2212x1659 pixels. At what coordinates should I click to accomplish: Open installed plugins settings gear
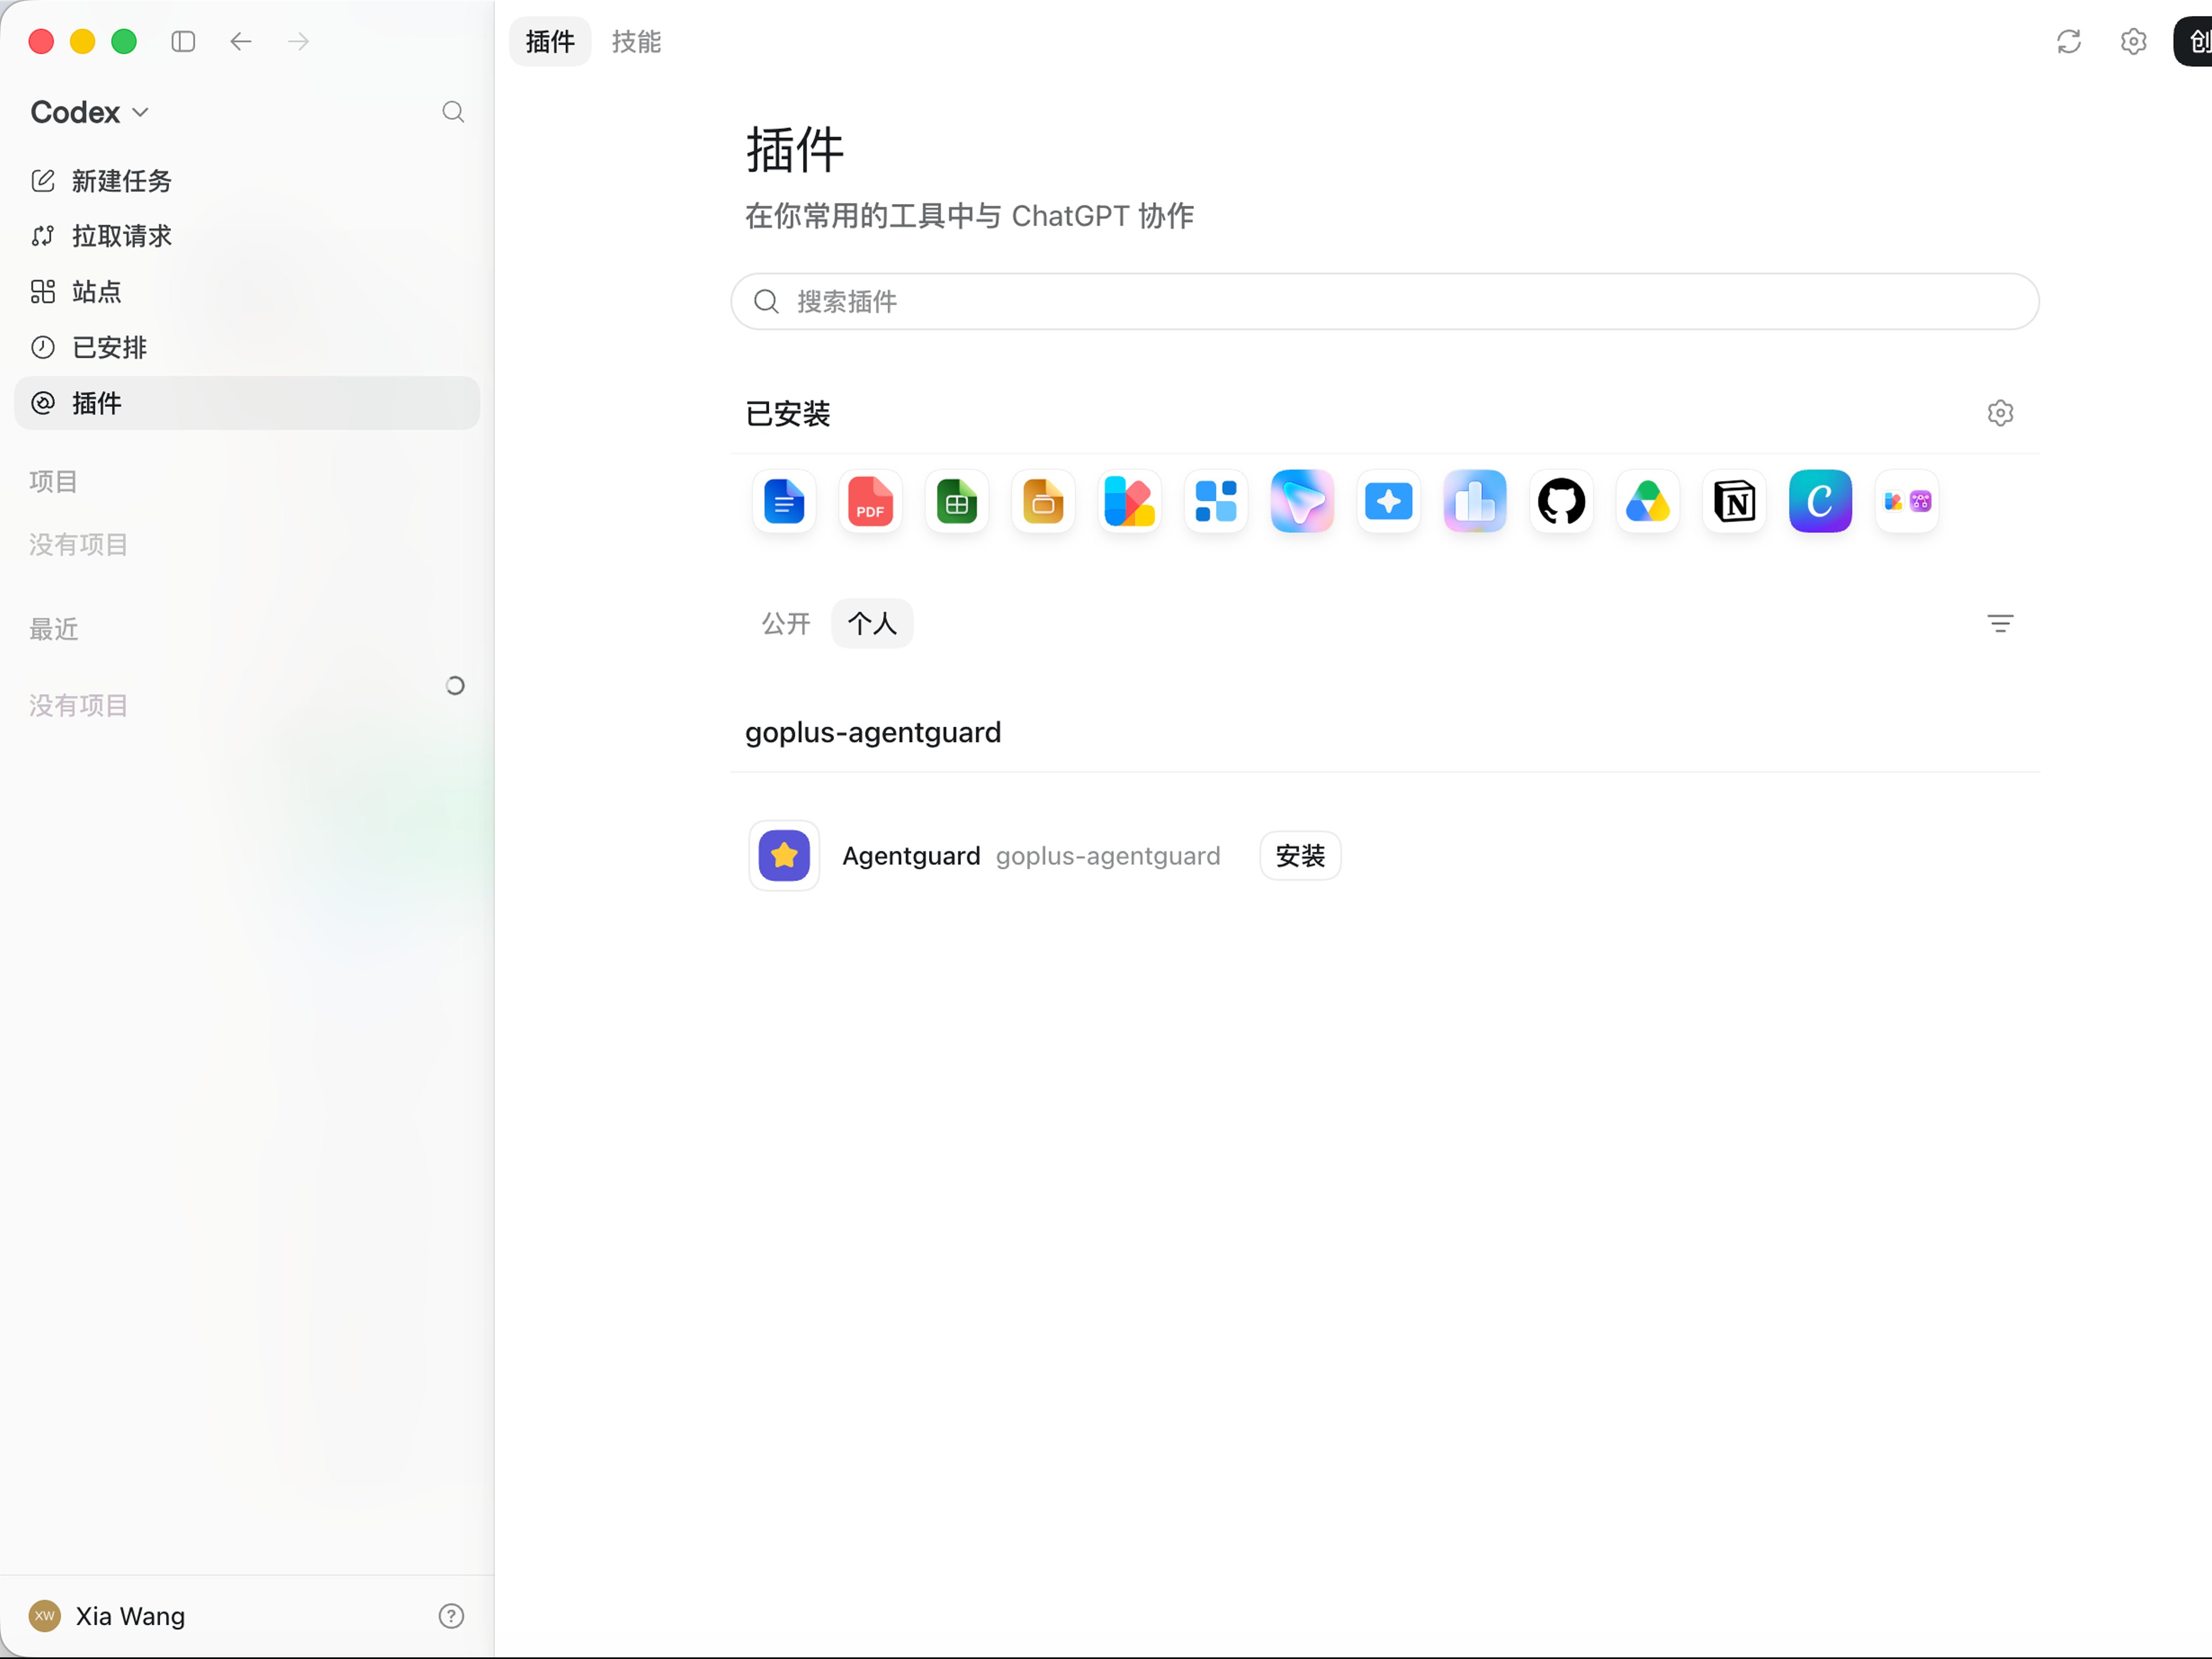[2000, 413]
